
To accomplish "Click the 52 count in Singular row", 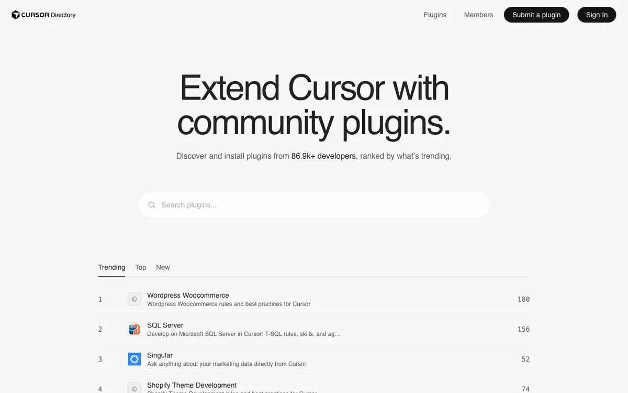I will (525, 359).
